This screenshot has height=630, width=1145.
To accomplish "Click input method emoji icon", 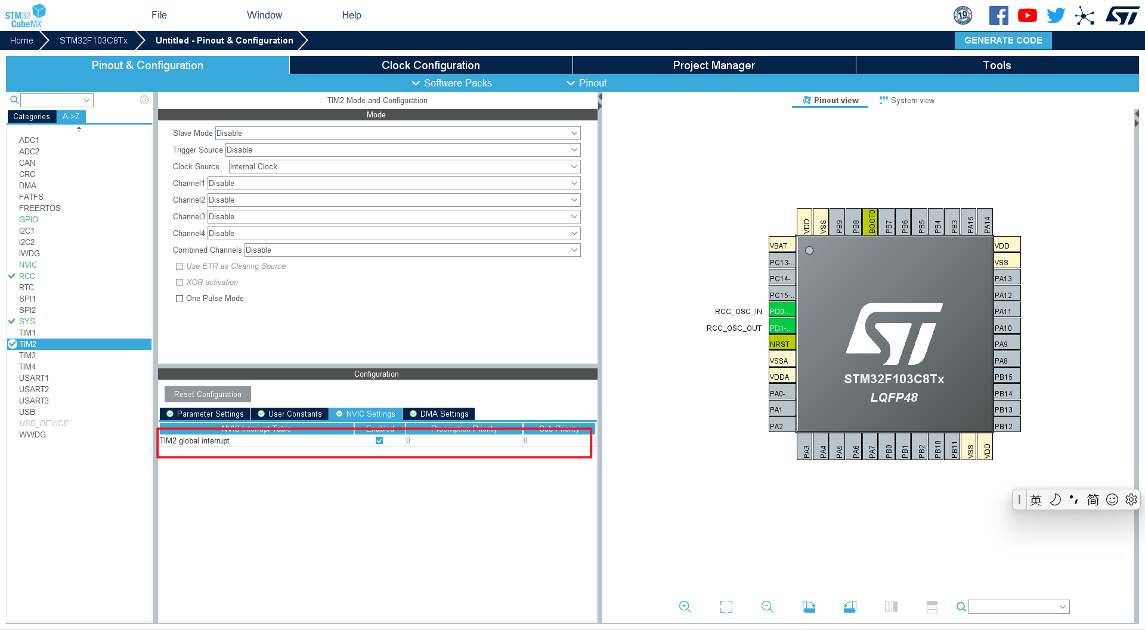I will pos(1112,499).
